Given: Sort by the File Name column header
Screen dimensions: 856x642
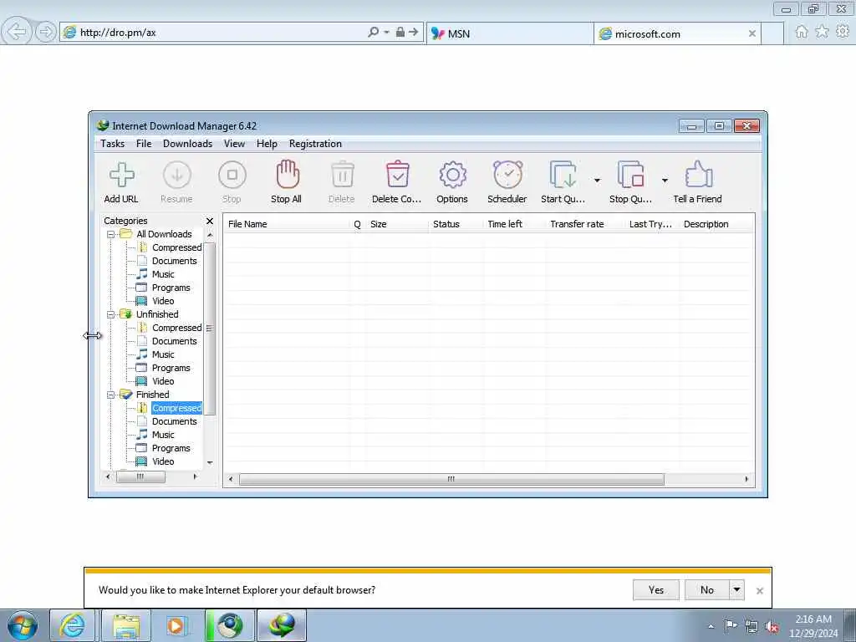Looking at the screenshot, I should click(288, 224).
